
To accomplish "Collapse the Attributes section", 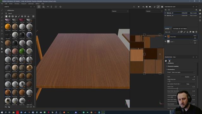I will click(170, 63).
